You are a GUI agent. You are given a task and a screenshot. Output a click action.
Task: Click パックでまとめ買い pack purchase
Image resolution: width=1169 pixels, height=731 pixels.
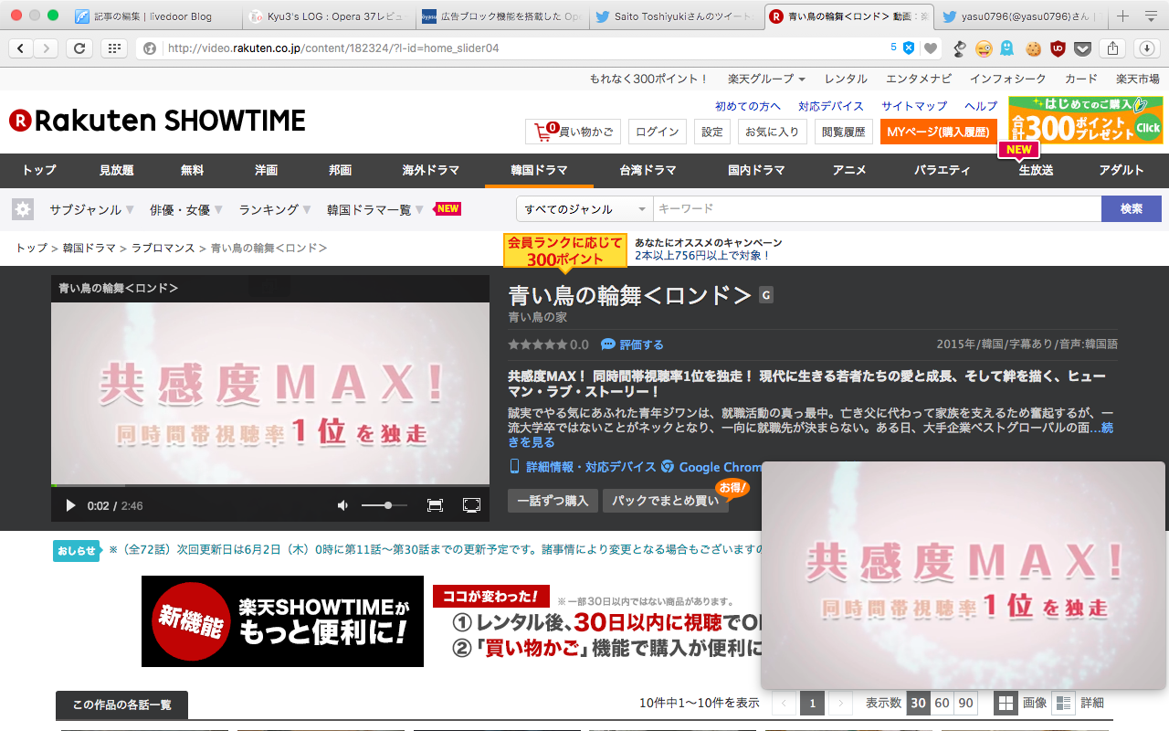tap(666, 501)
